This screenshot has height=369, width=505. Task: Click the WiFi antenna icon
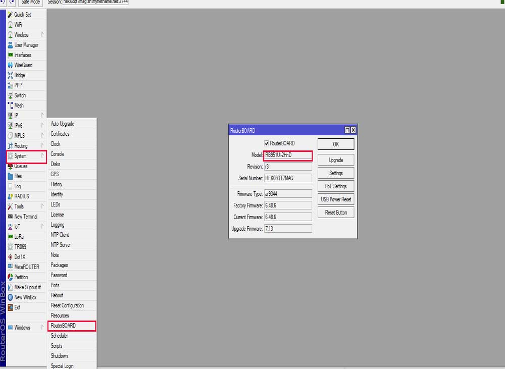(10, 25)
